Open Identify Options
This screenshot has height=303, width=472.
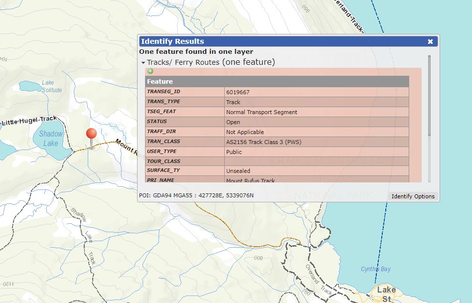413,196
